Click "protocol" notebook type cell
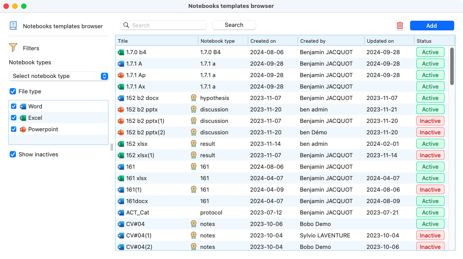 (x=211, y=212)
